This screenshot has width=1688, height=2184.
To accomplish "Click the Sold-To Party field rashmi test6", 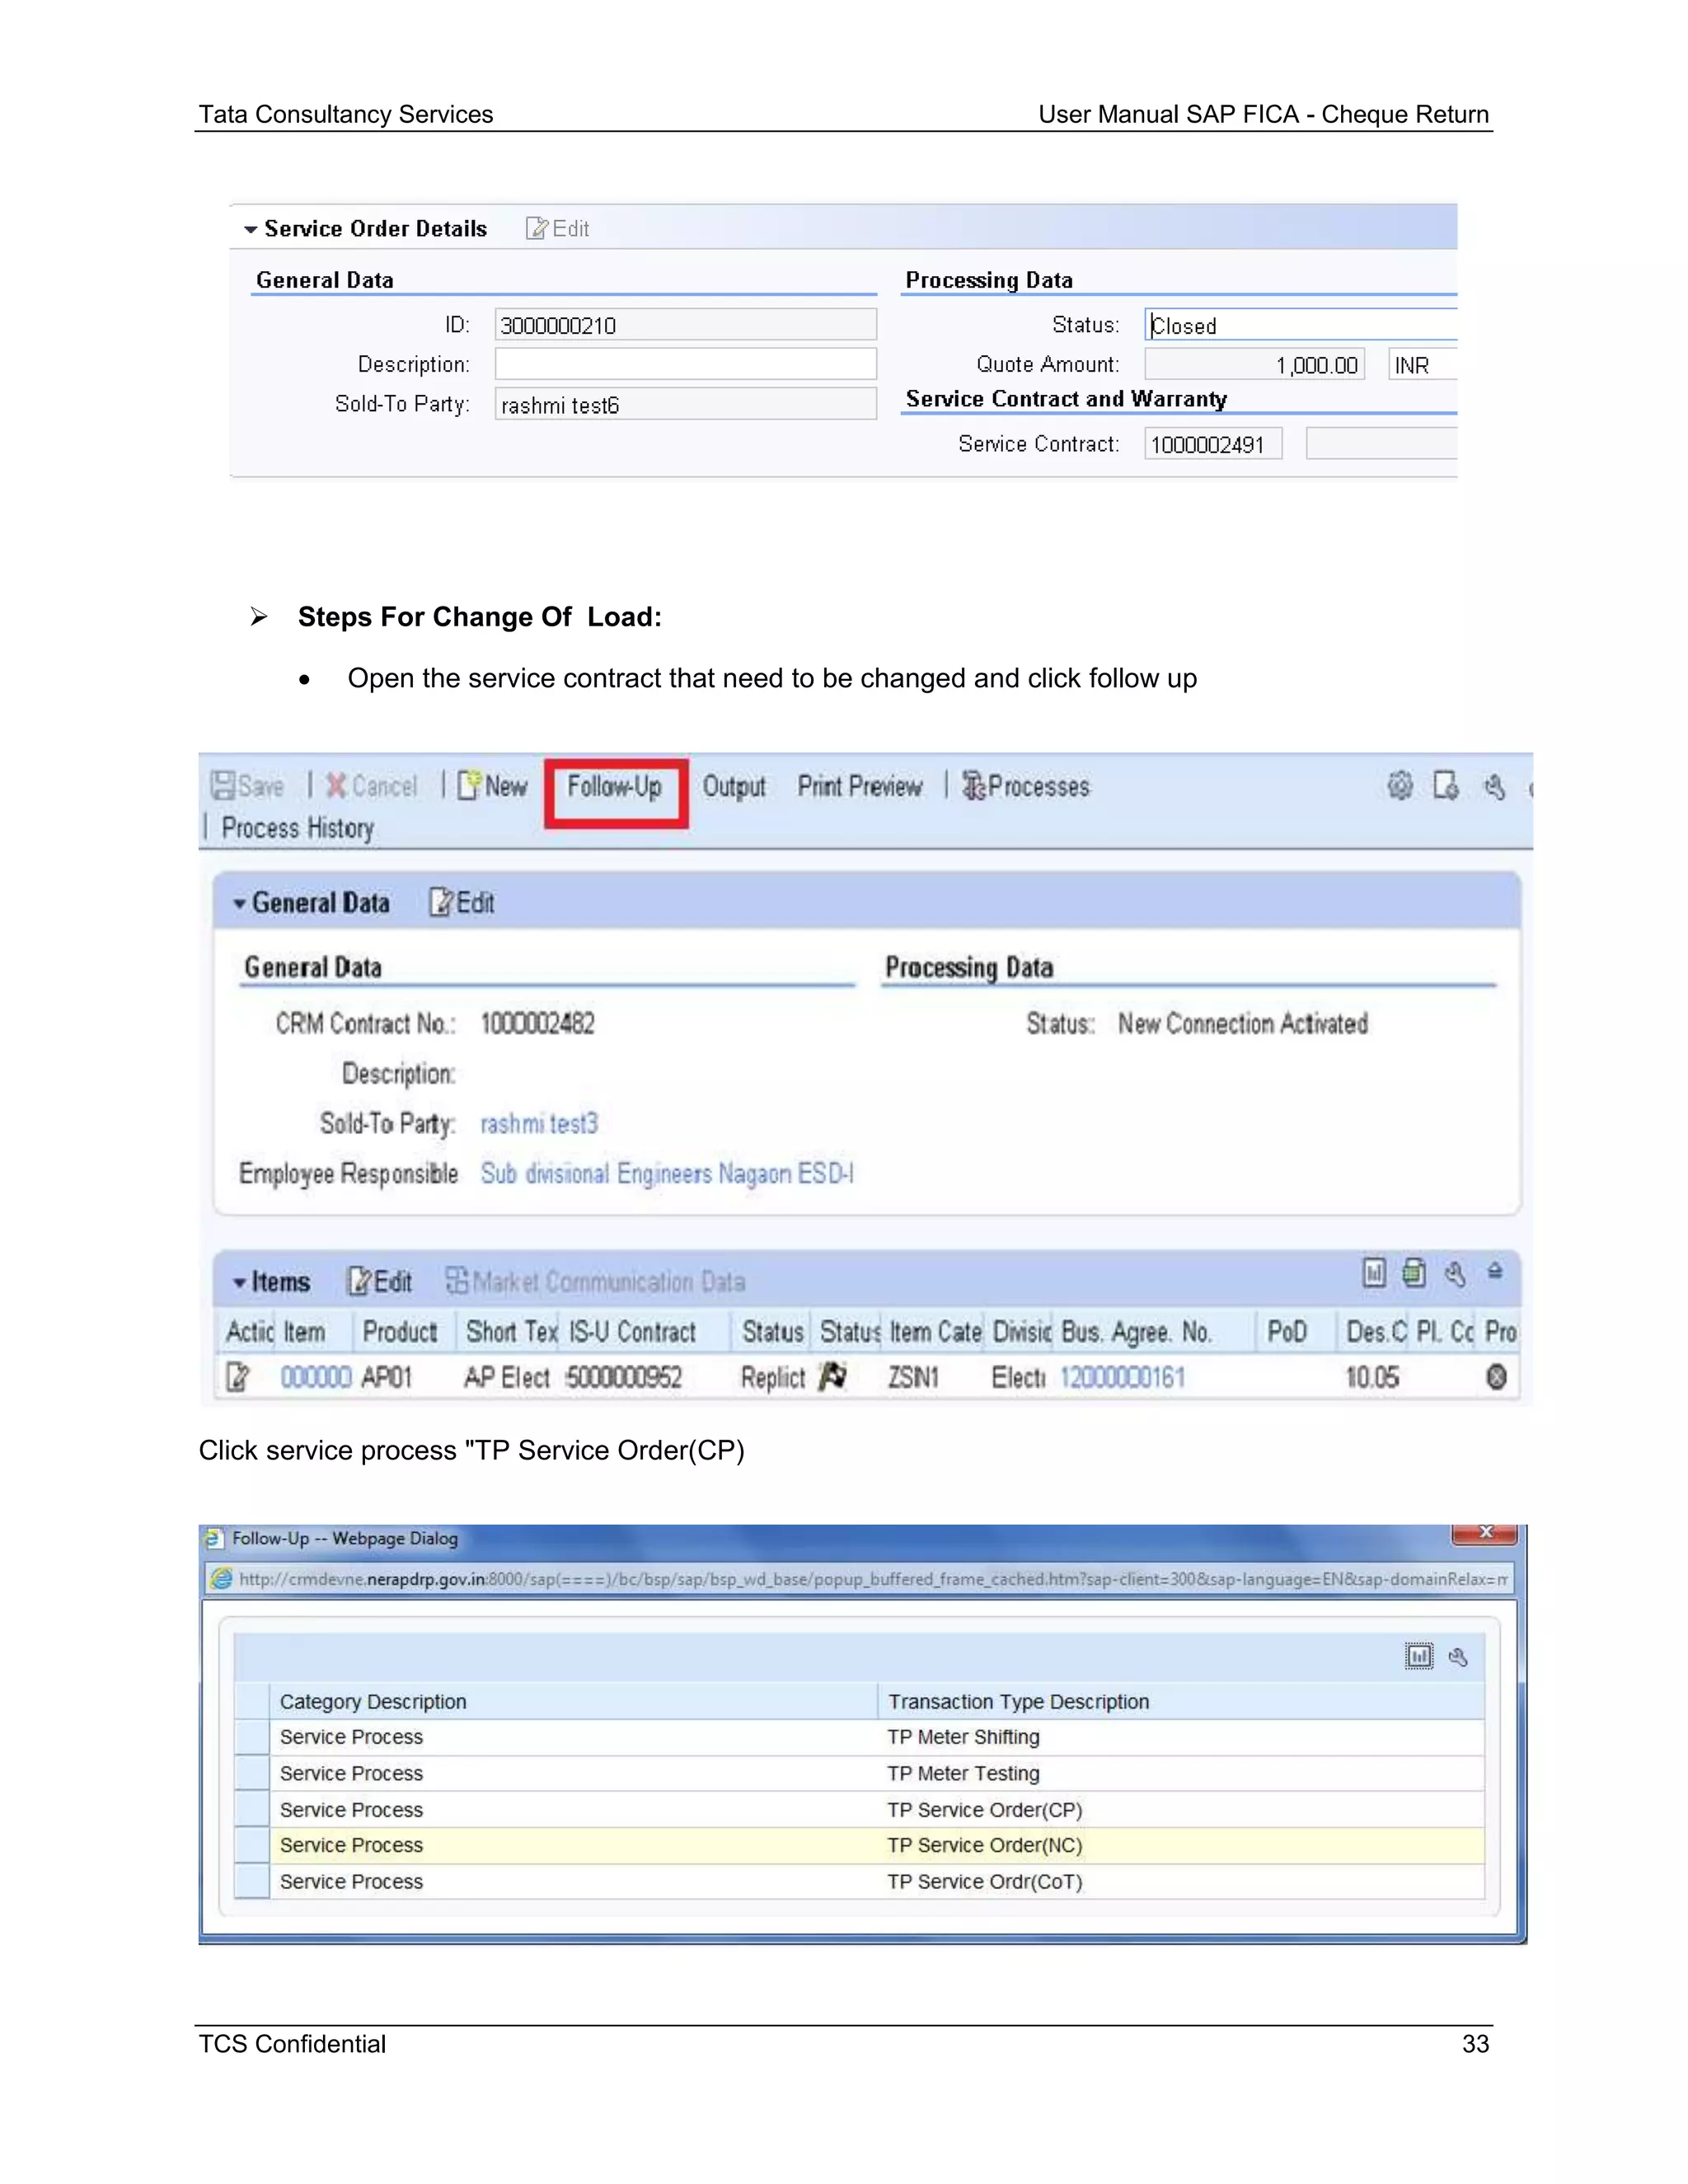I will (x=685, y=404).
